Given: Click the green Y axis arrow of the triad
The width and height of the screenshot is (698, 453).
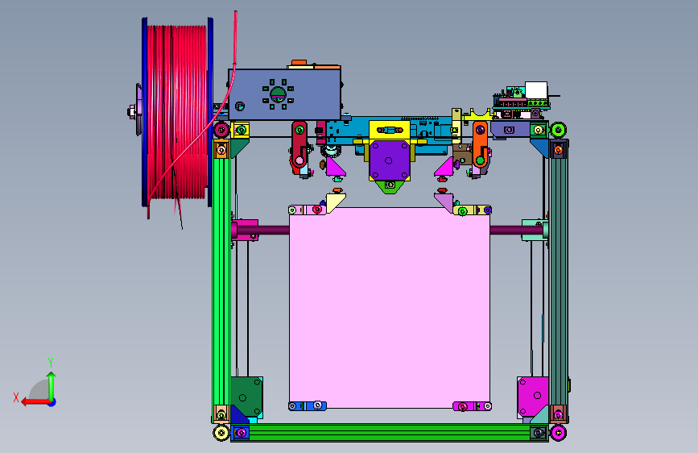Looking at the screenshot, I should [x=52, y=385].
